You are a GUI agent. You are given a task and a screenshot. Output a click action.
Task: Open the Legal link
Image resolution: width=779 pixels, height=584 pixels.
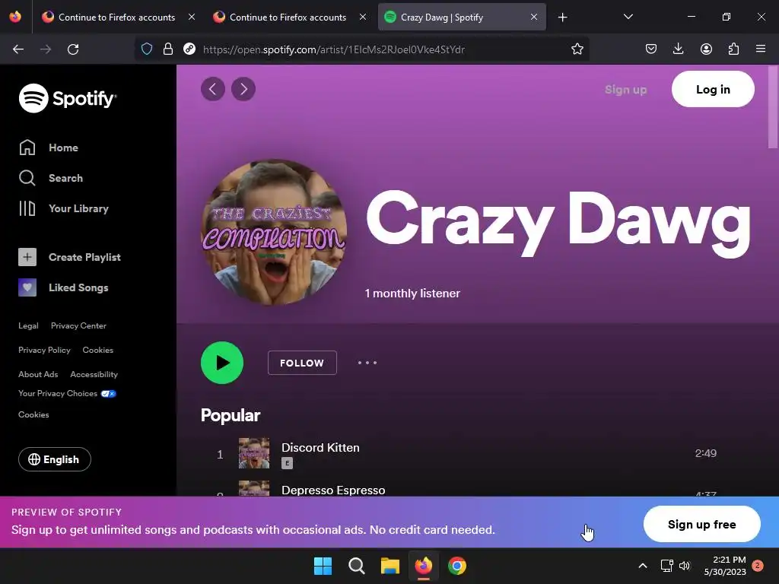28,325
